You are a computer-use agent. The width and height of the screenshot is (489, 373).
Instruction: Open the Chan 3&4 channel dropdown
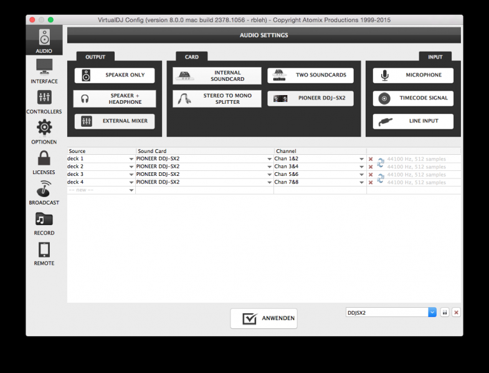tap(361, 167)
